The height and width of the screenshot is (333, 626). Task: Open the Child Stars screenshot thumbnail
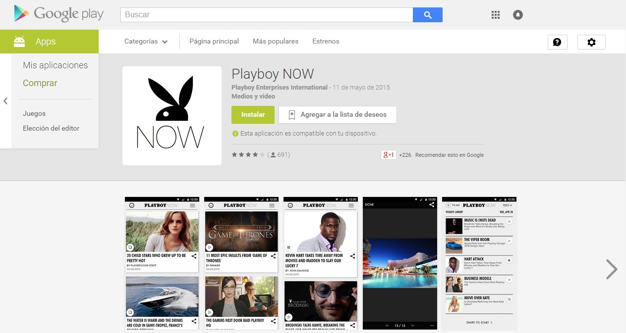point(162,263)
